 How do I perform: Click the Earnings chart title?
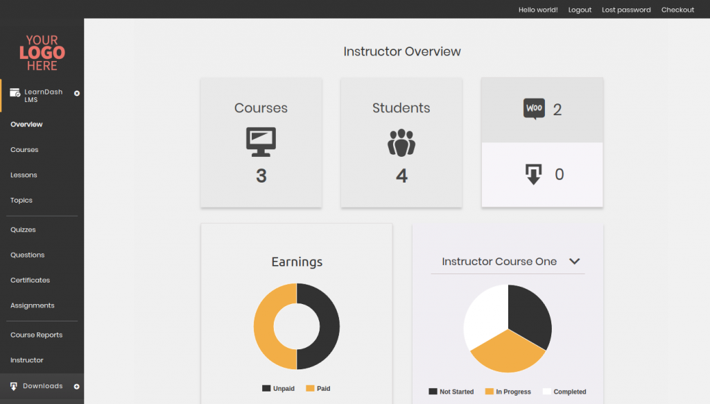coord(297,262)
